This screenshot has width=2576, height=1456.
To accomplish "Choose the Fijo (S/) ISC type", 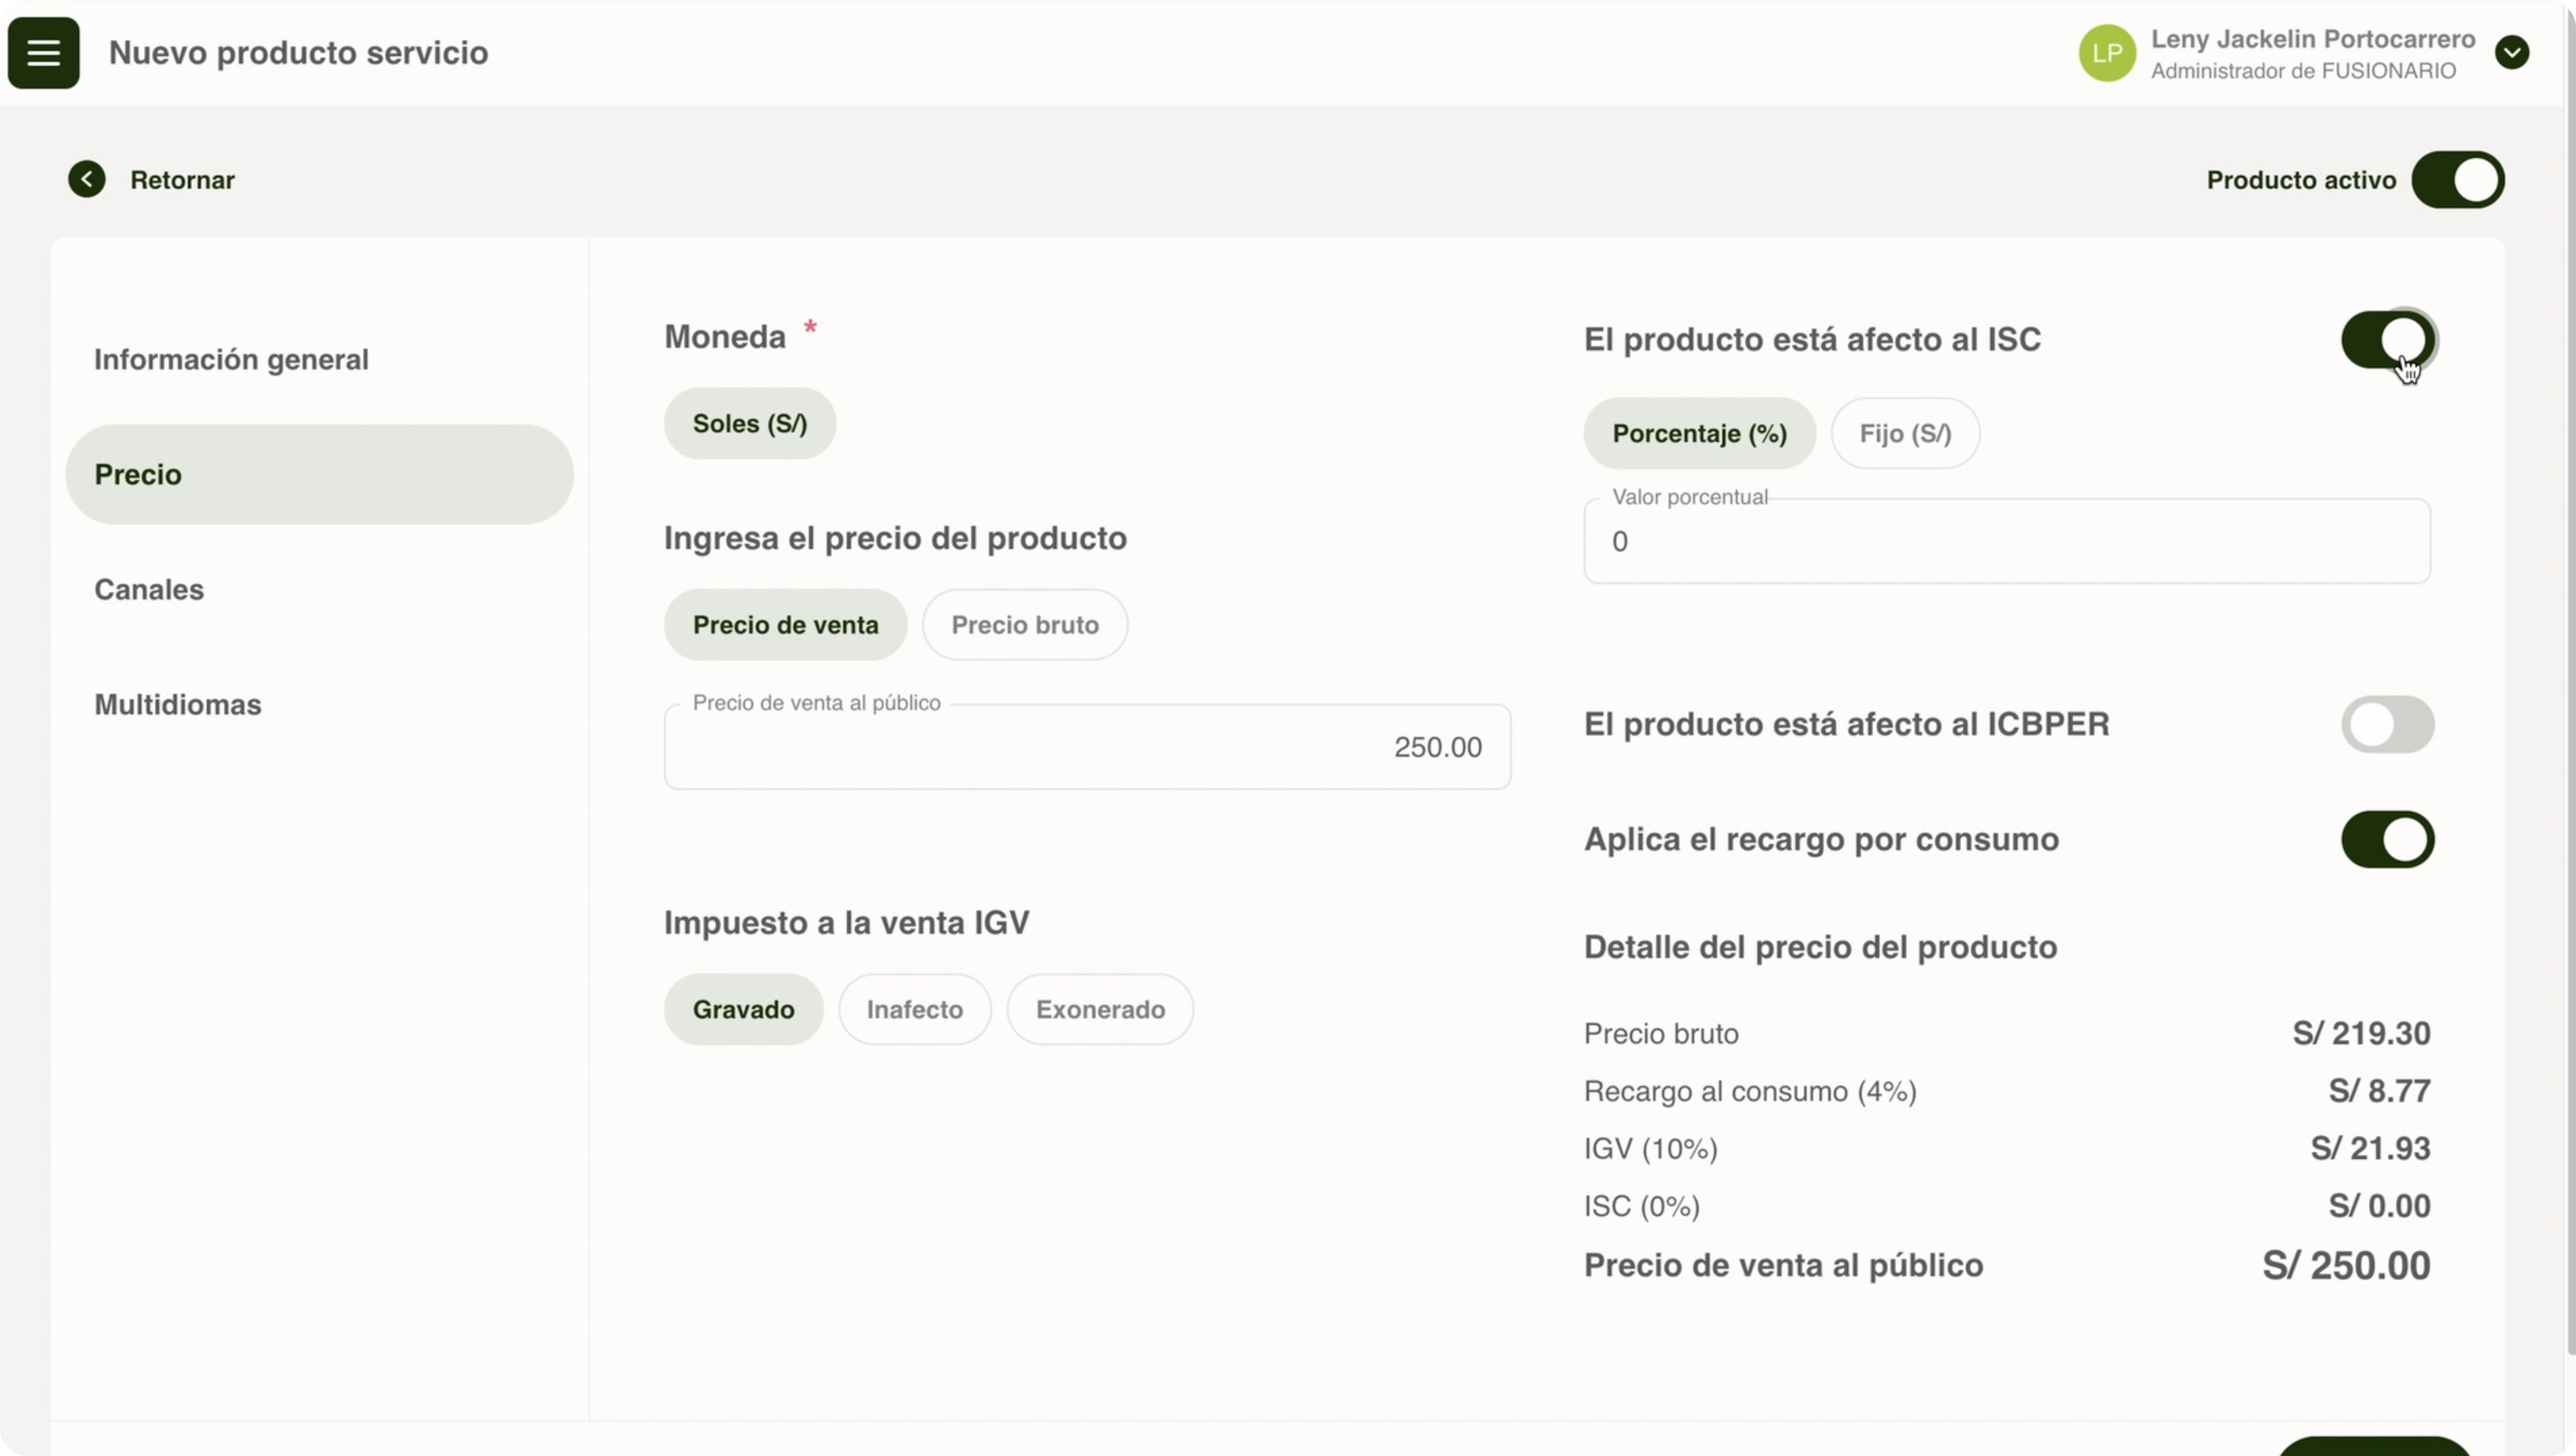I will 1904,433.
